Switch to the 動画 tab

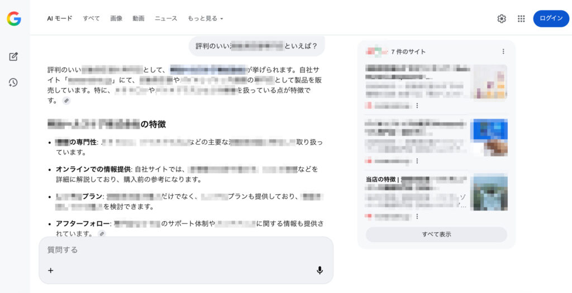(x=139, y=18)
